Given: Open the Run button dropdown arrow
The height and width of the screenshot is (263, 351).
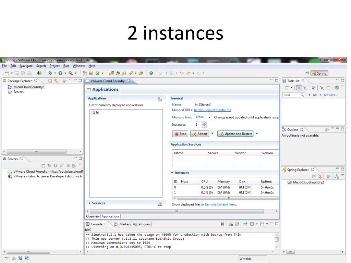Looking at the screenshot, I should pyautogui.click(x=65, y=73).
